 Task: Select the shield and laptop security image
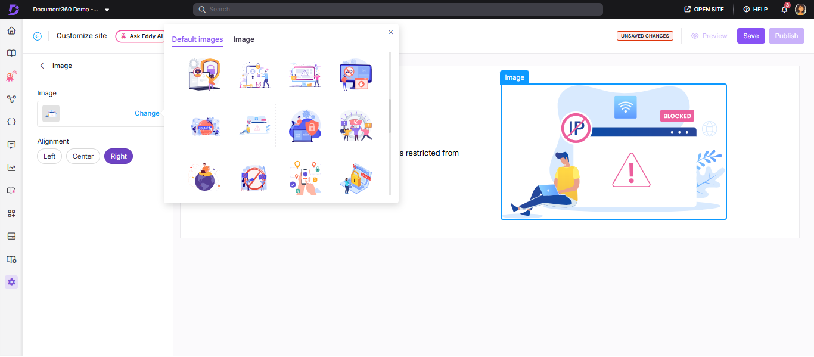204,74
